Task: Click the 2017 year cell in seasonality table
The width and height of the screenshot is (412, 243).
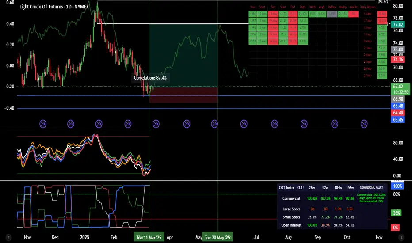Action: coord(253,41)
